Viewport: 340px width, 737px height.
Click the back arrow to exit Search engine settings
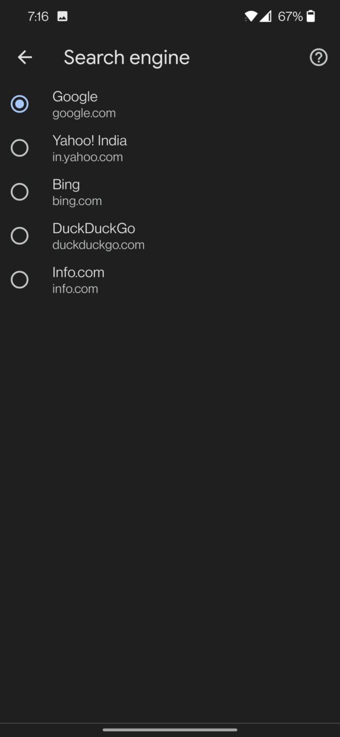click(x=25, y=57)
